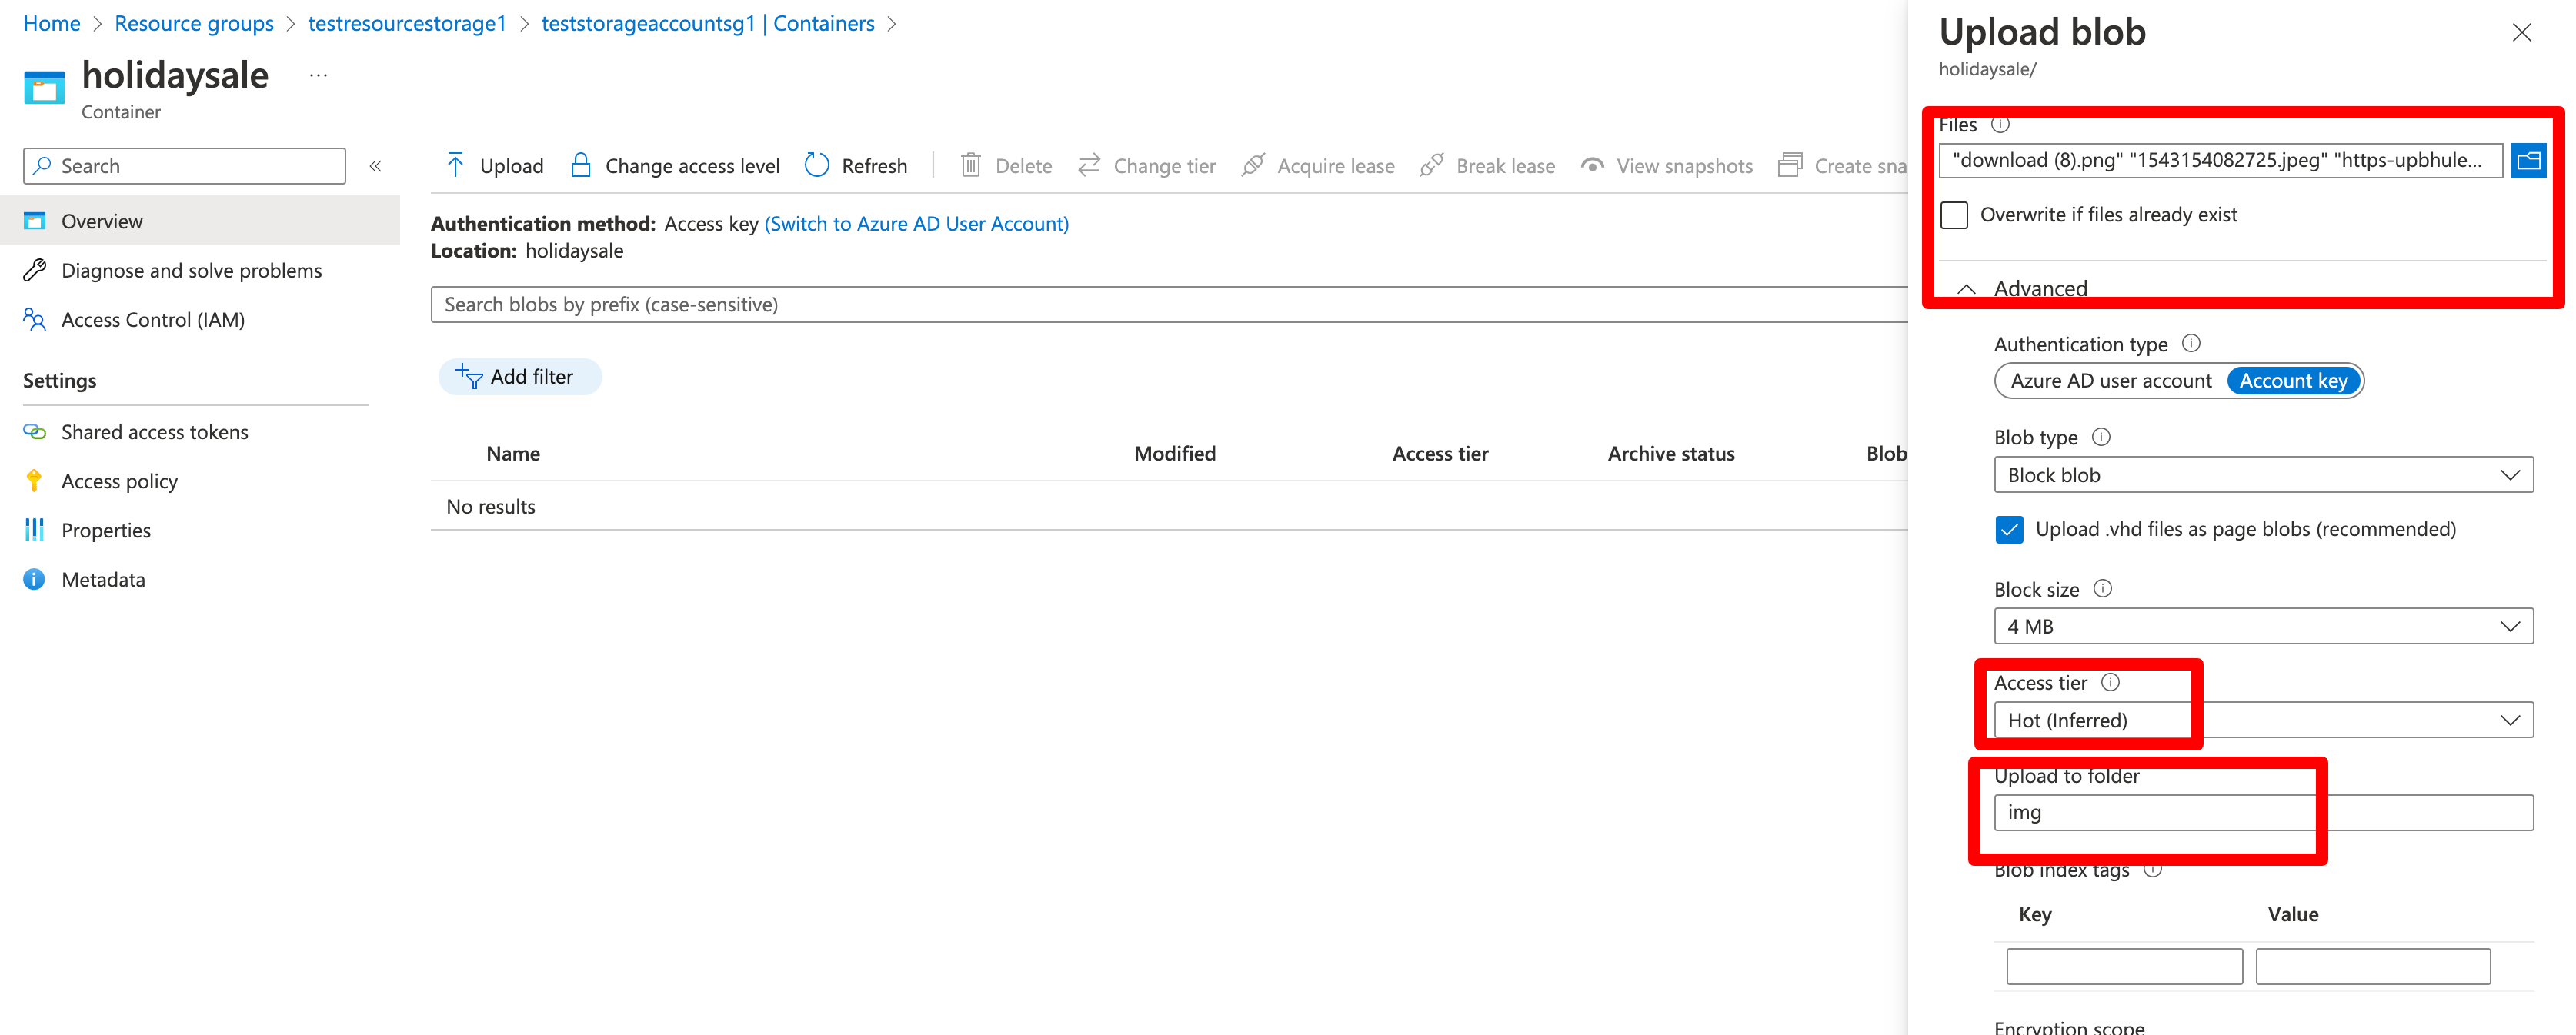This screenshot has height=1035, width=2576.
Task: Open Shared access tokens settings
Action: point(154,431)
